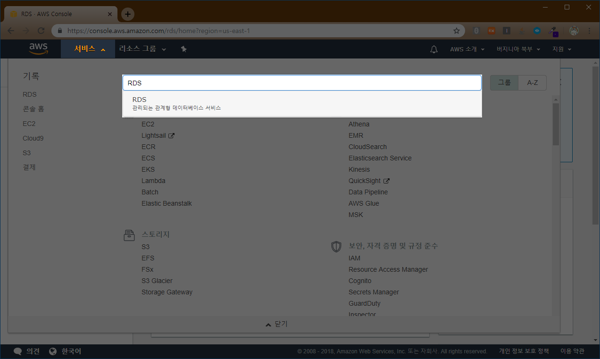Open Resource Access Manager

coord(388,269)
